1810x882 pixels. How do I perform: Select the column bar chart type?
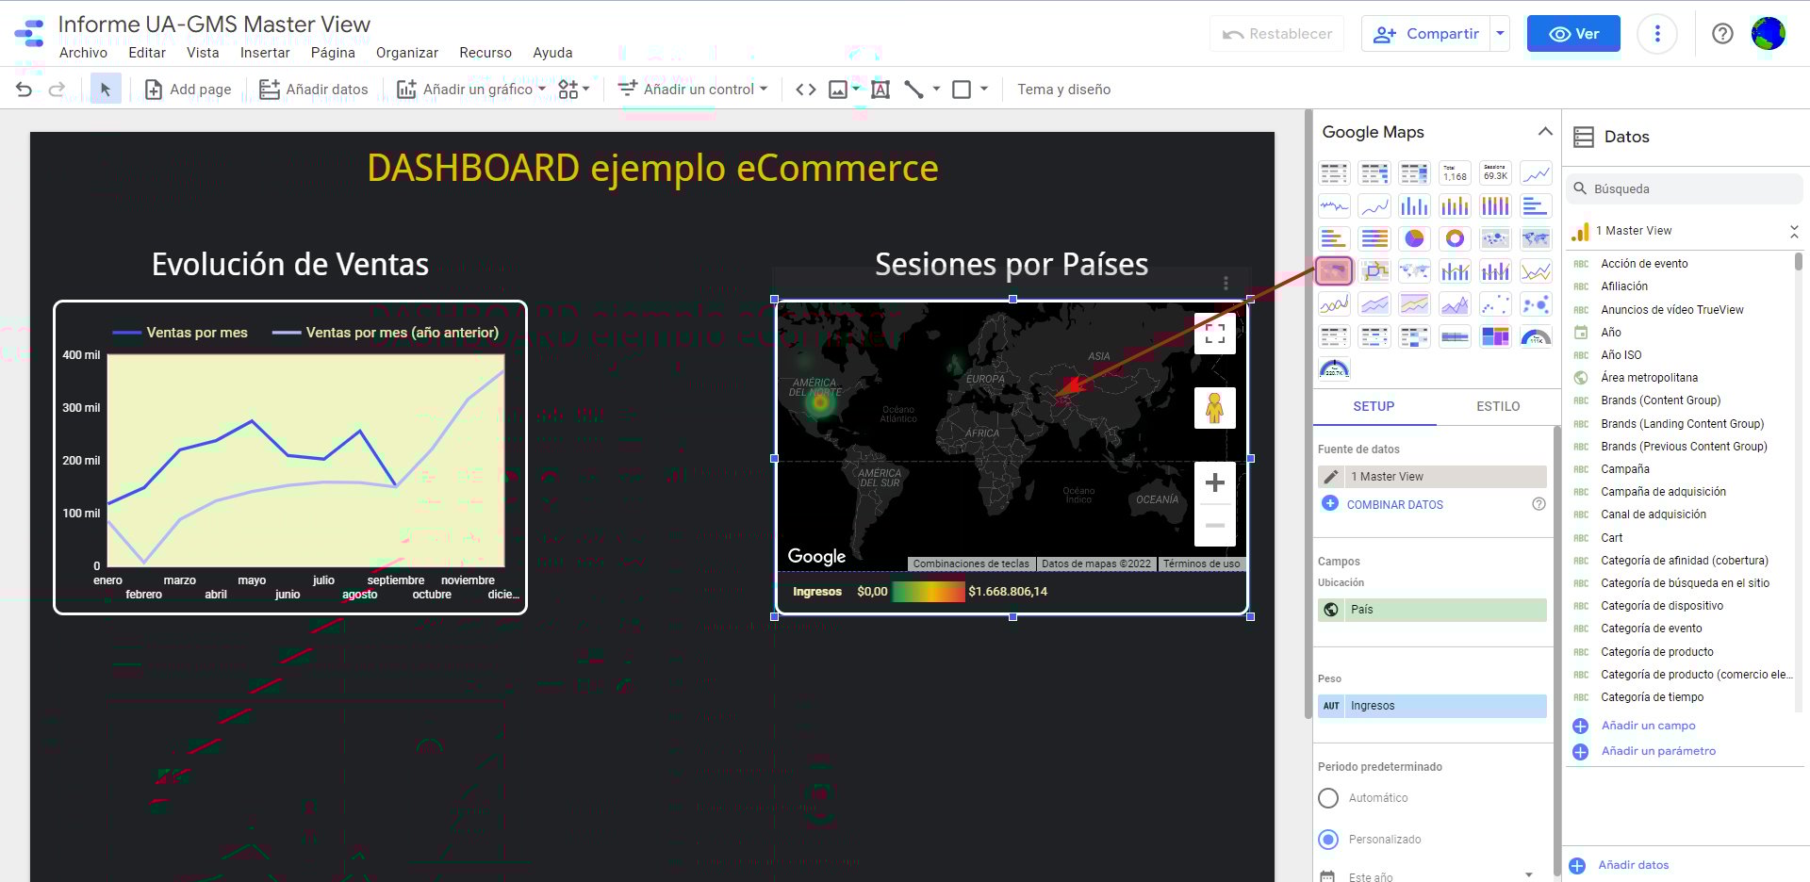pos(1414,206)
